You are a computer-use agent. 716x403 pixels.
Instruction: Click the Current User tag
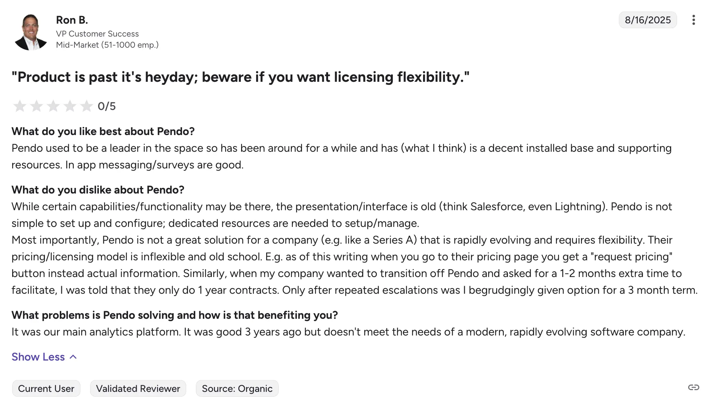coord(46,388)
